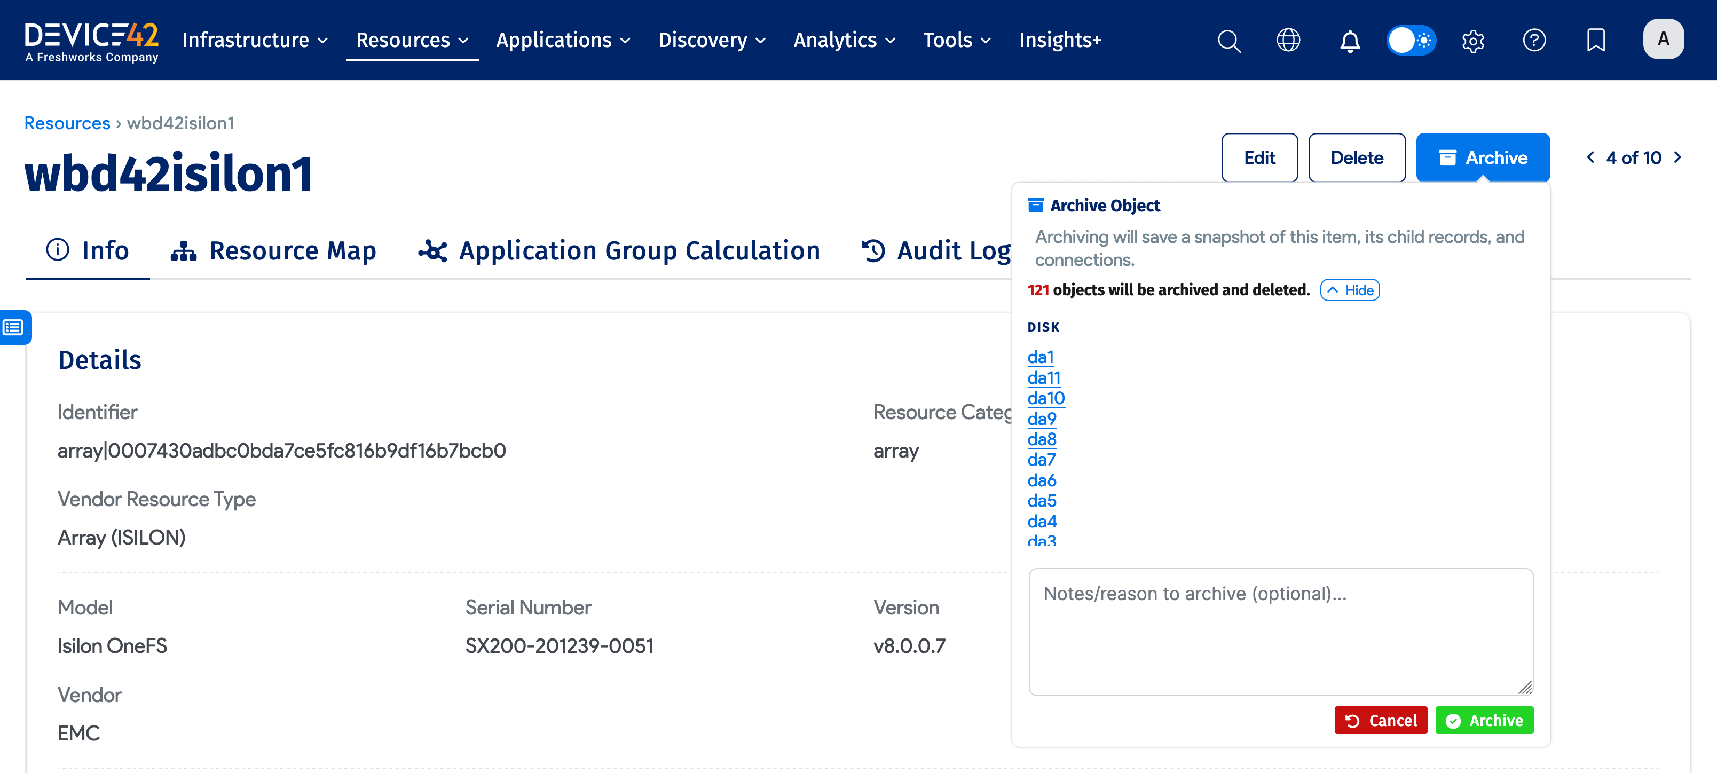Hide the archived objects list
The width and height of the screenshot is (1717, 773).
[1350, 290]
